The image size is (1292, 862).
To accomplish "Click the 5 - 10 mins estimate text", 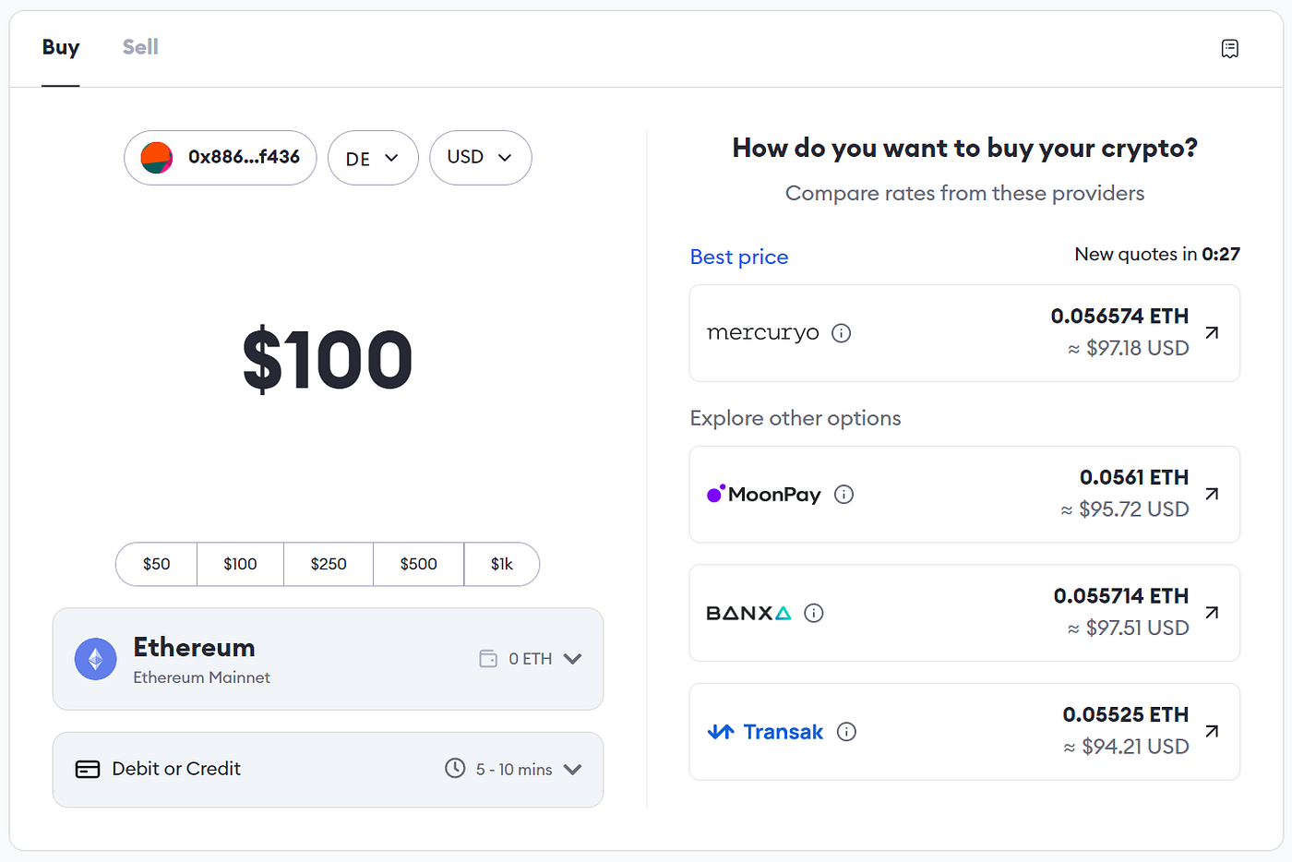I will [x=514, y=770].
